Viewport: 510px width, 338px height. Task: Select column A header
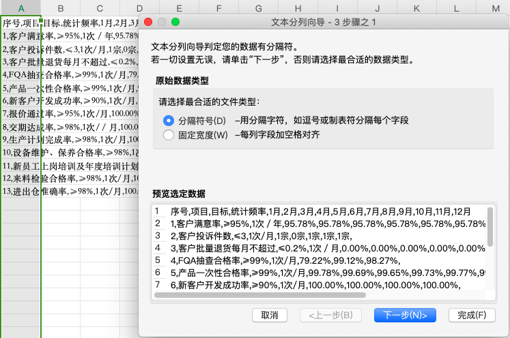tap(20, 8)
